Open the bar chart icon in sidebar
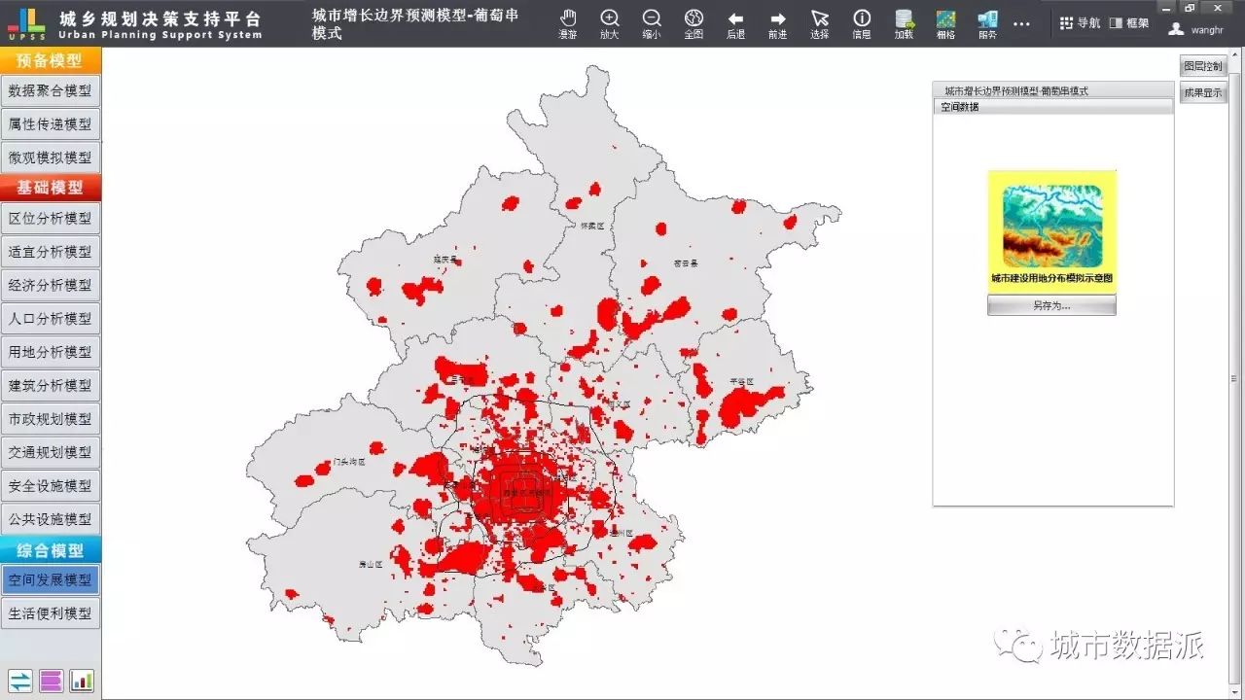1245x700 pixels. click(82, 681)
